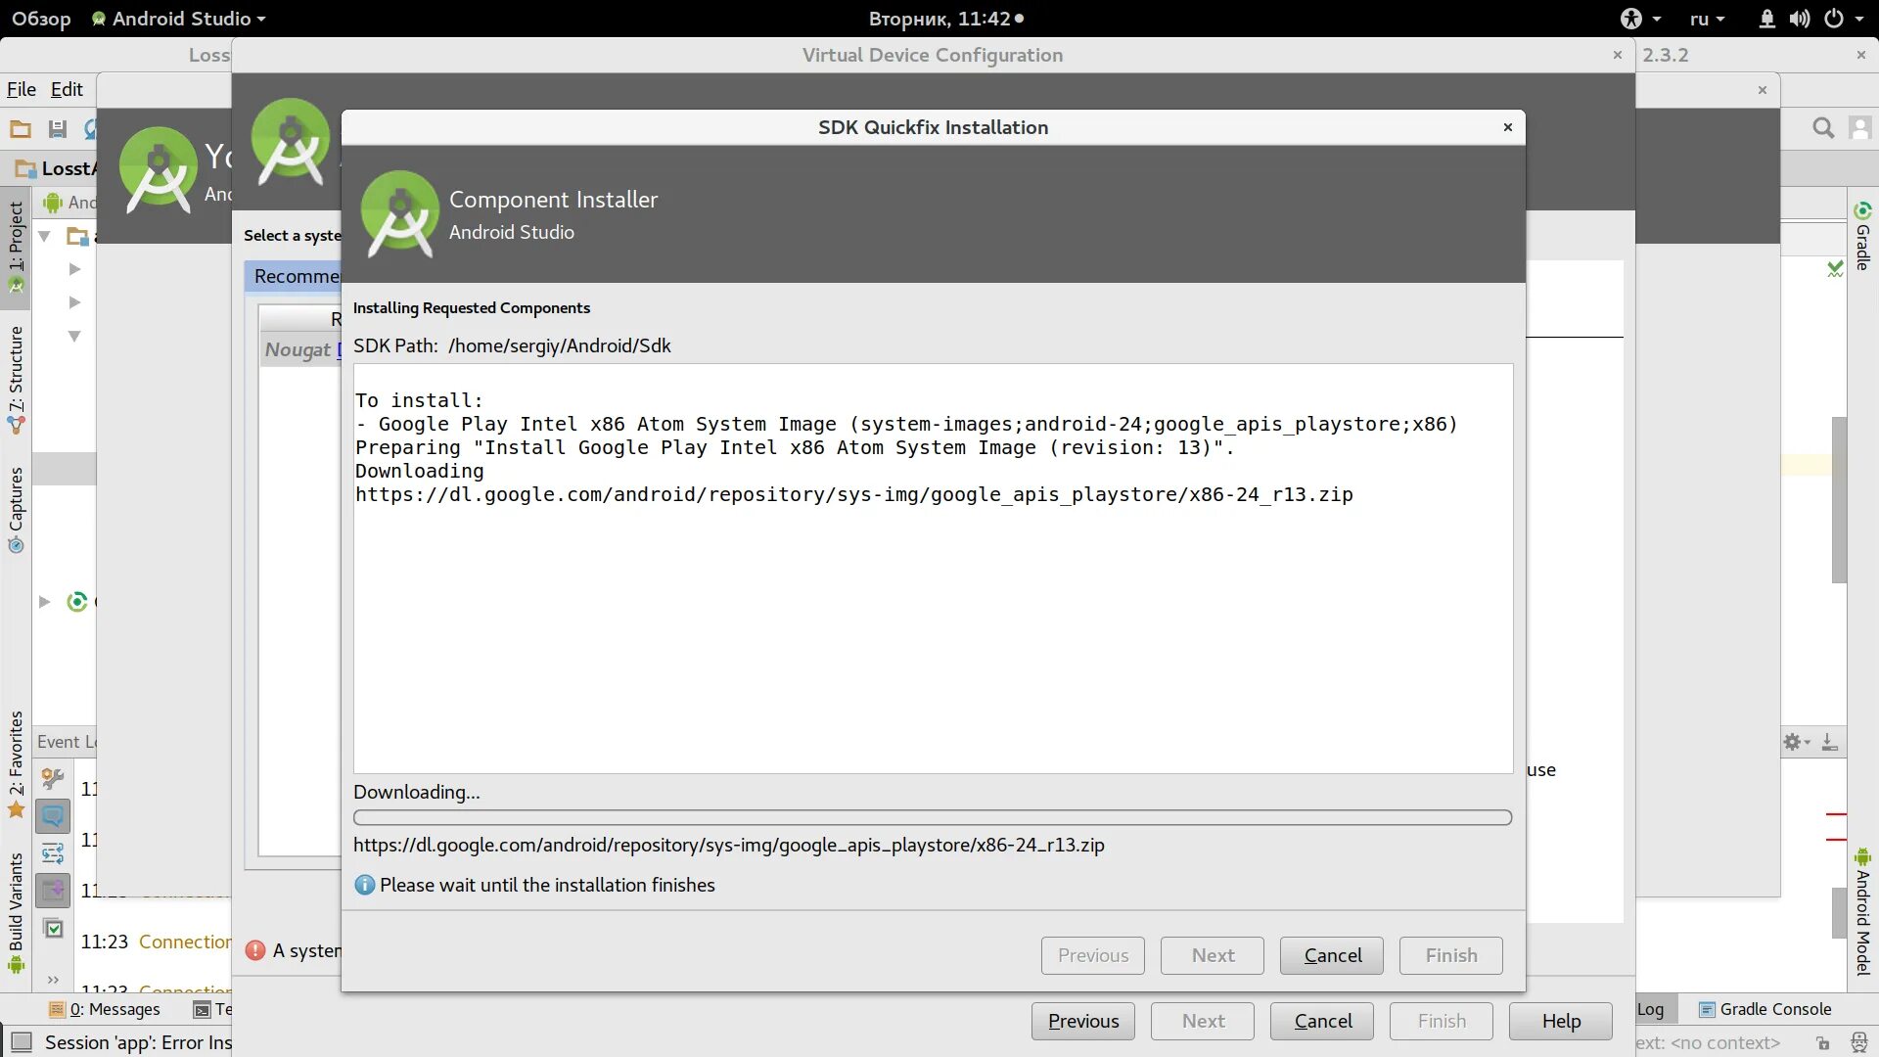Click mark all as read checkmark icon
The height and width of the screenshot is (1057, 1879).
(54, 928)
